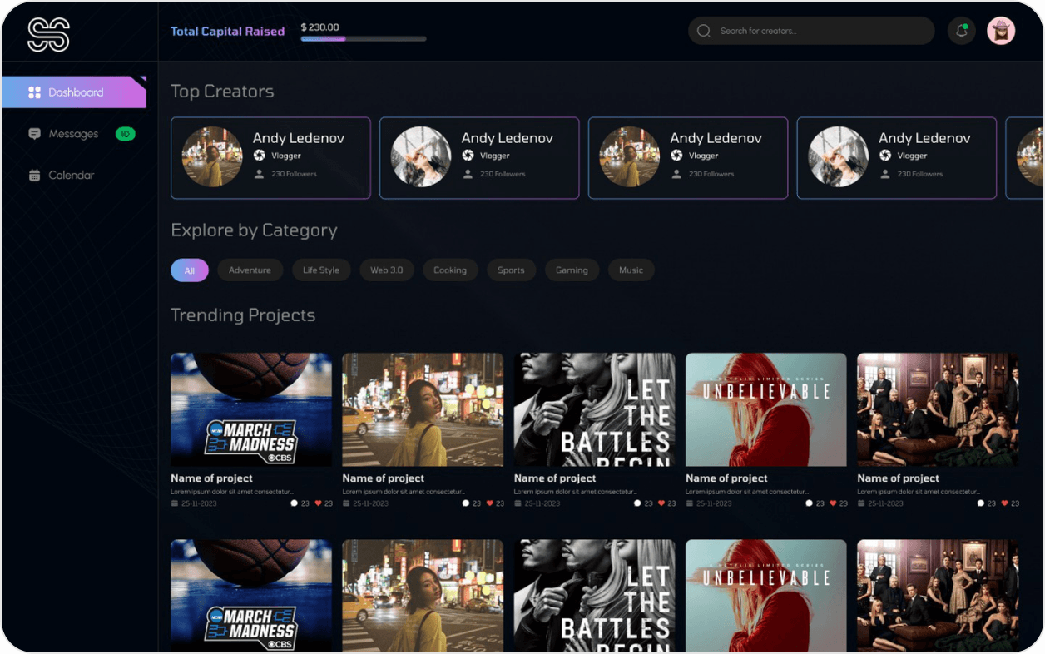This screenshot has width=1045, height=654.
Task: Click the Messages chat bubble icon
Action: pyautogui.click(x=34, y=134)
